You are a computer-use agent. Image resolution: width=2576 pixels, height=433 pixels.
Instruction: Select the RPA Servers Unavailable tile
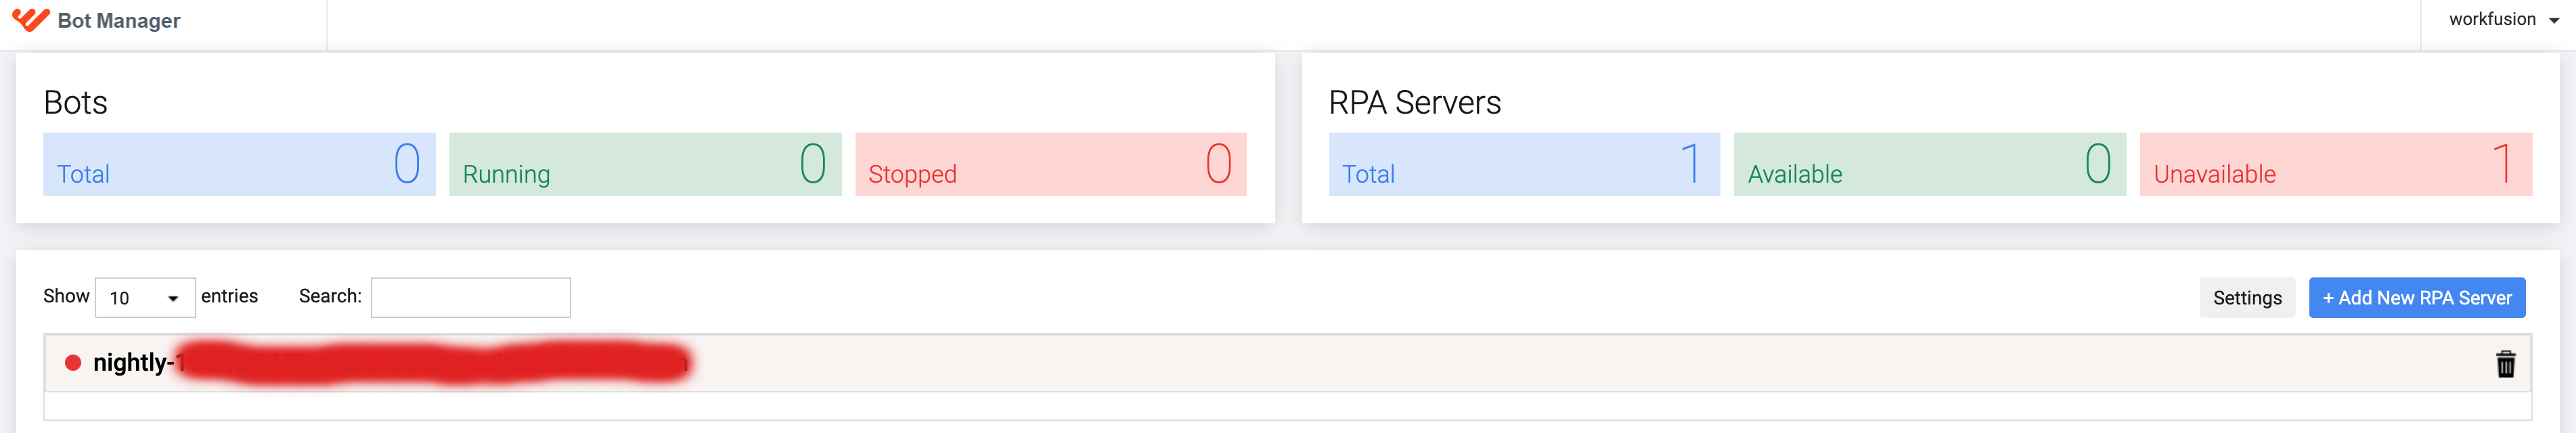coord(2335,164)
